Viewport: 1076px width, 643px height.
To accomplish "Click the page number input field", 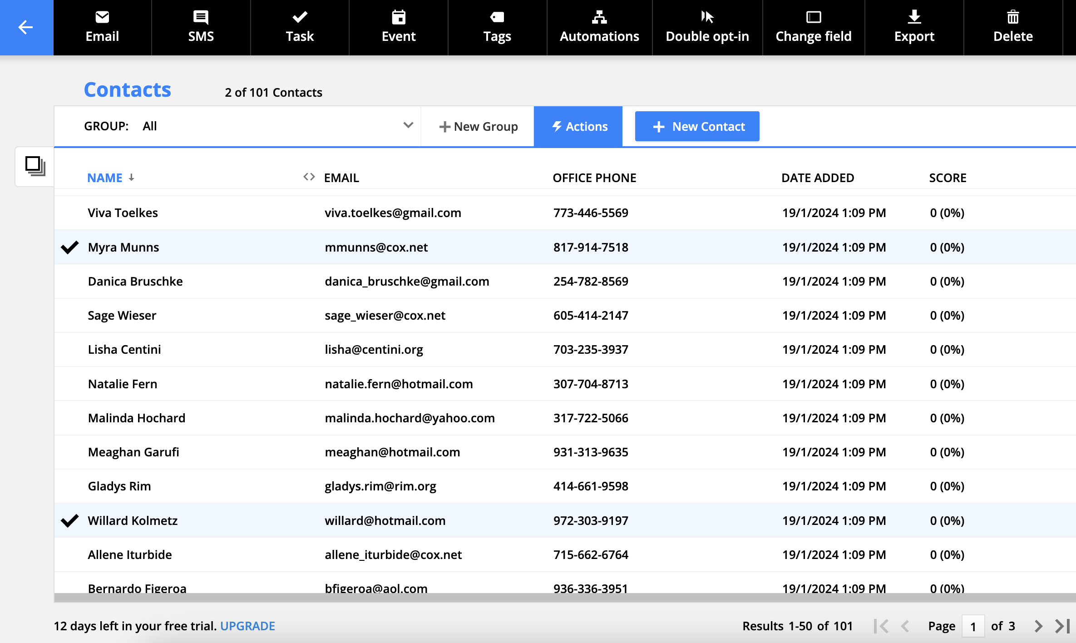I will (x=973, y=626).
